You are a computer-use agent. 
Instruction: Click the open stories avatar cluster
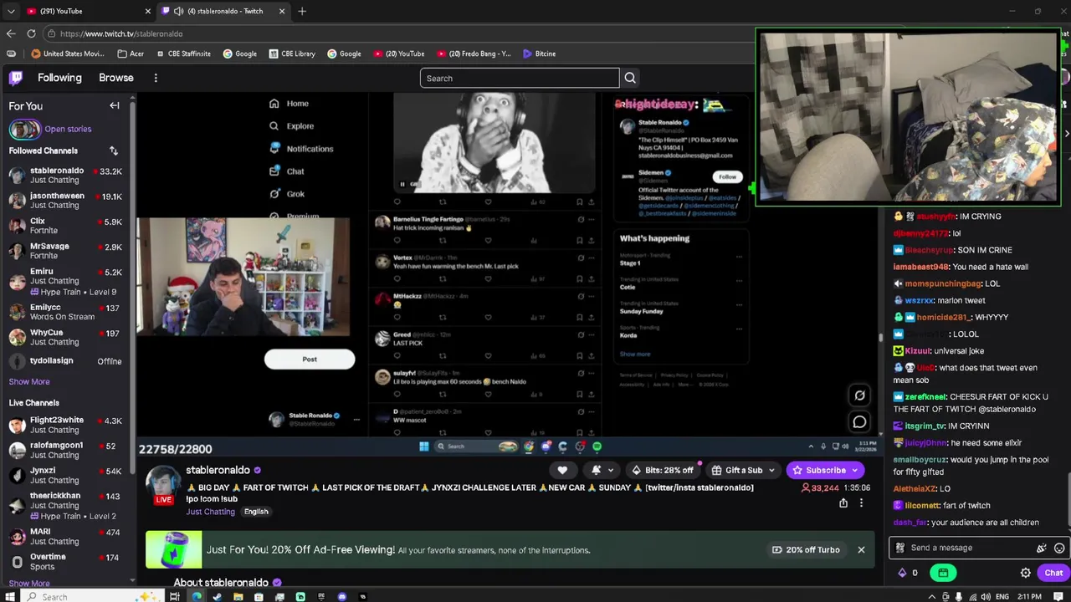pyautogui.click(x=24, y=130)
